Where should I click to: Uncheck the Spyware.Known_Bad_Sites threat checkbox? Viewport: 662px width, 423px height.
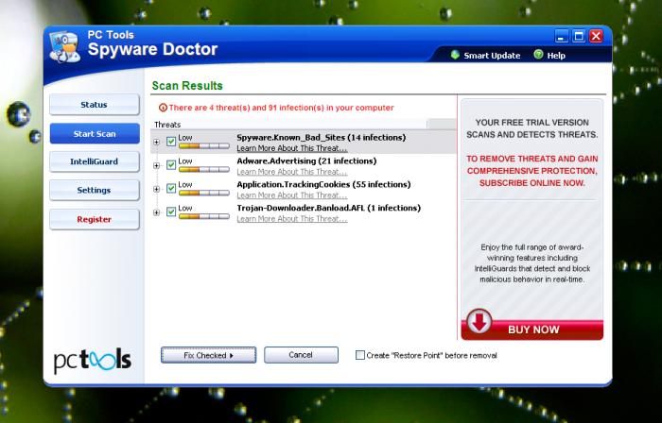coord(171,142)
